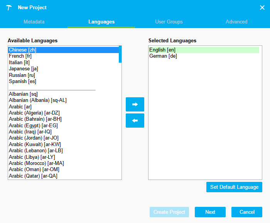The image size is (270, 223).
Task: Select English [en] in Selected Languages
Action: [x=162, y=50]
